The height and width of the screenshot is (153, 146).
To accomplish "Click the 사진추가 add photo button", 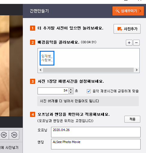I will pyautogui.click(x=127, y=29).
